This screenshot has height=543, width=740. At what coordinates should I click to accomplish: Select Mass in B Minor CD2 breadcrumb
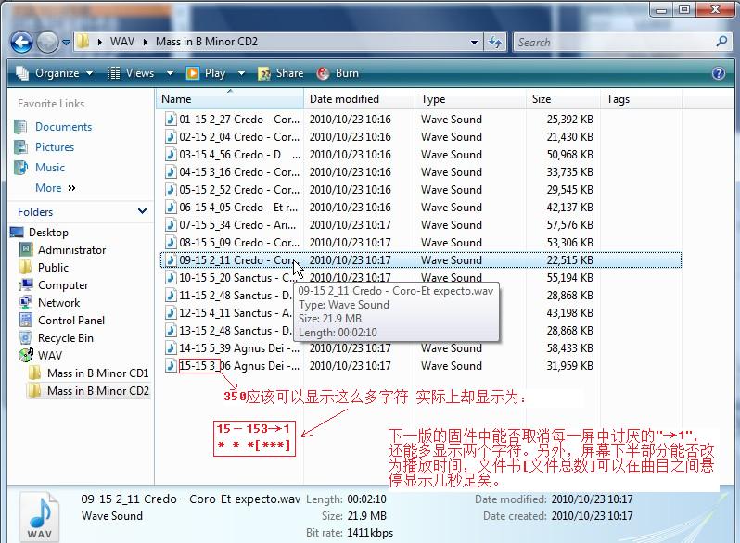pos(207,42)
